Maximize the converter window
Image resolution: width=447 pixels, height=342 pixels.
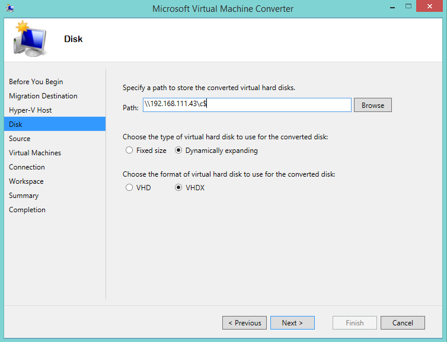tap(408, 7)
